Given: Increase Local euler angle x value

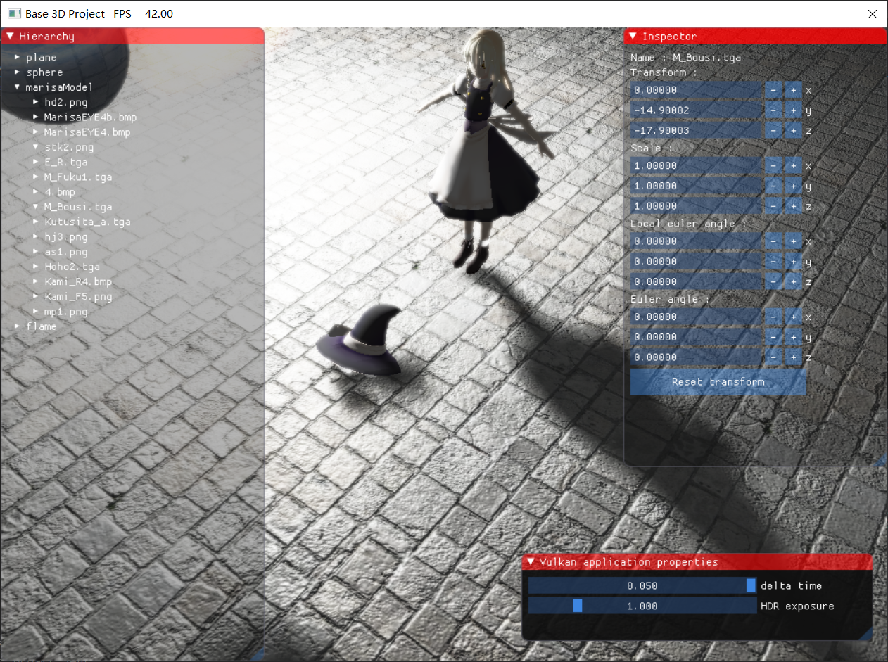Looking at the screenshot, I should (x=793, y=241).
